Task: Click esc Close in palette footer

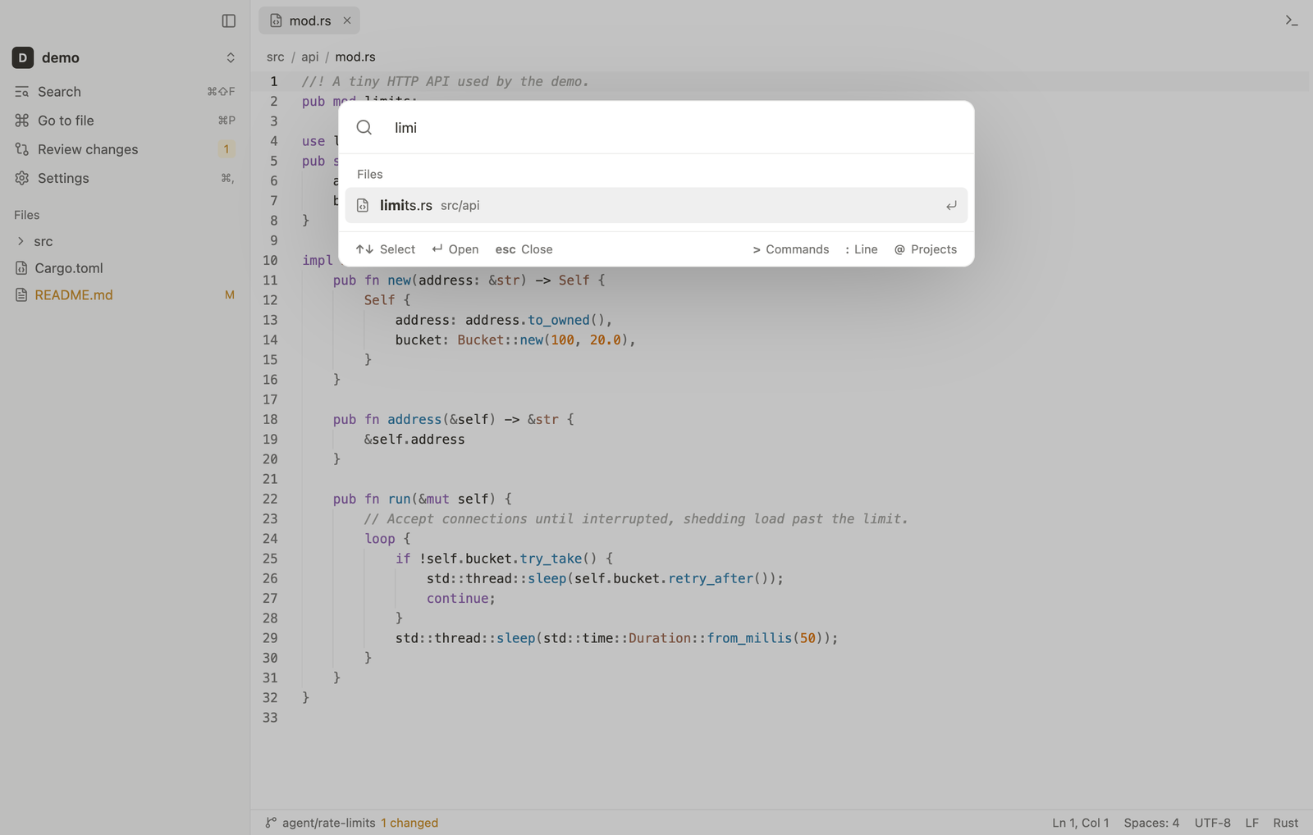Action: (524, 249)
